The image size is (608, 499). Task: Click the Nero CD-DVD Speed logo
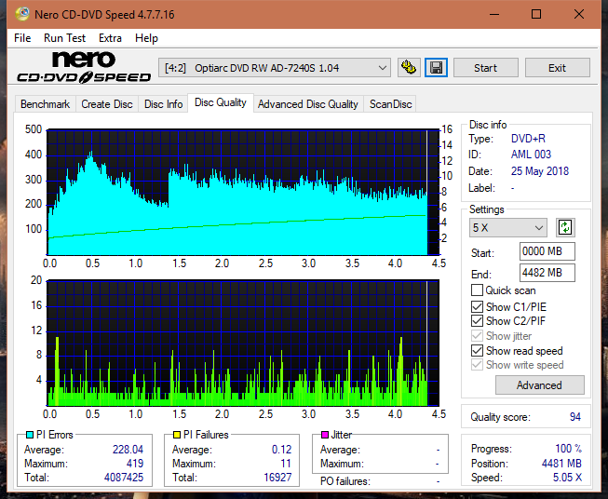pos(84,67)
